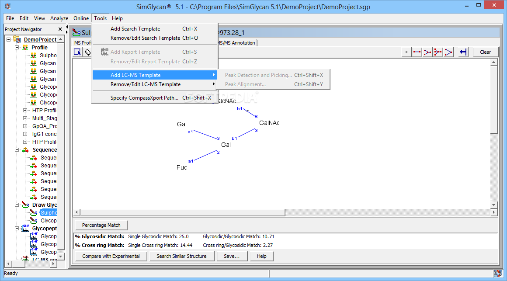The width and height of the screenshot is (507, 281).
Task: Click the canvas vertical scrollbar down arrow
Action: 494,205
